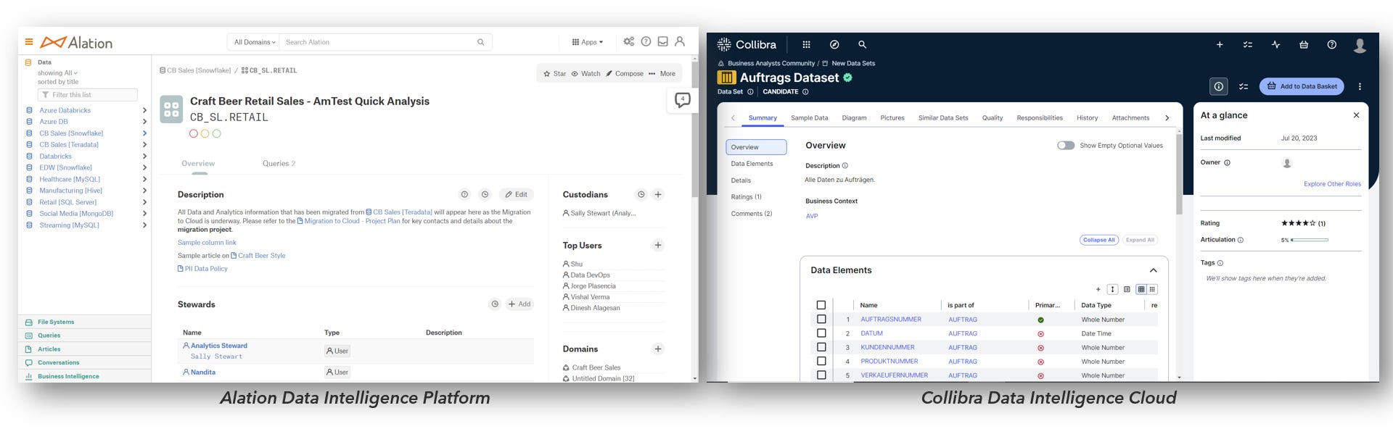Expand the CB Sales [Snowflake] source
This screenshot has width=1393, height=429.
[x=144, y=133]
